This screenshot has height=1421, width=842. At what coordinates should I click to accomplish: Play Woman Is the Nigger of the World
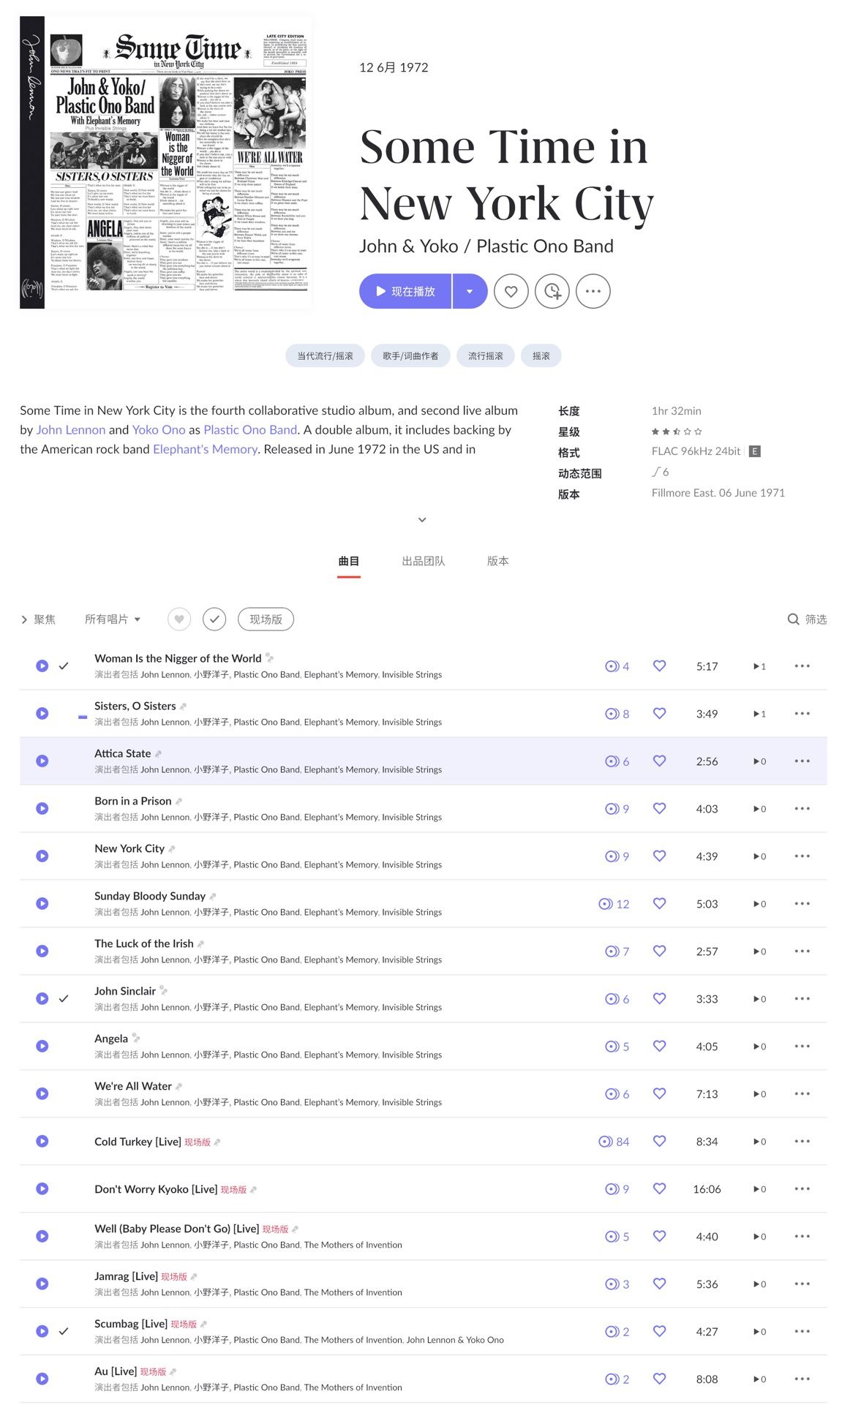42,666
